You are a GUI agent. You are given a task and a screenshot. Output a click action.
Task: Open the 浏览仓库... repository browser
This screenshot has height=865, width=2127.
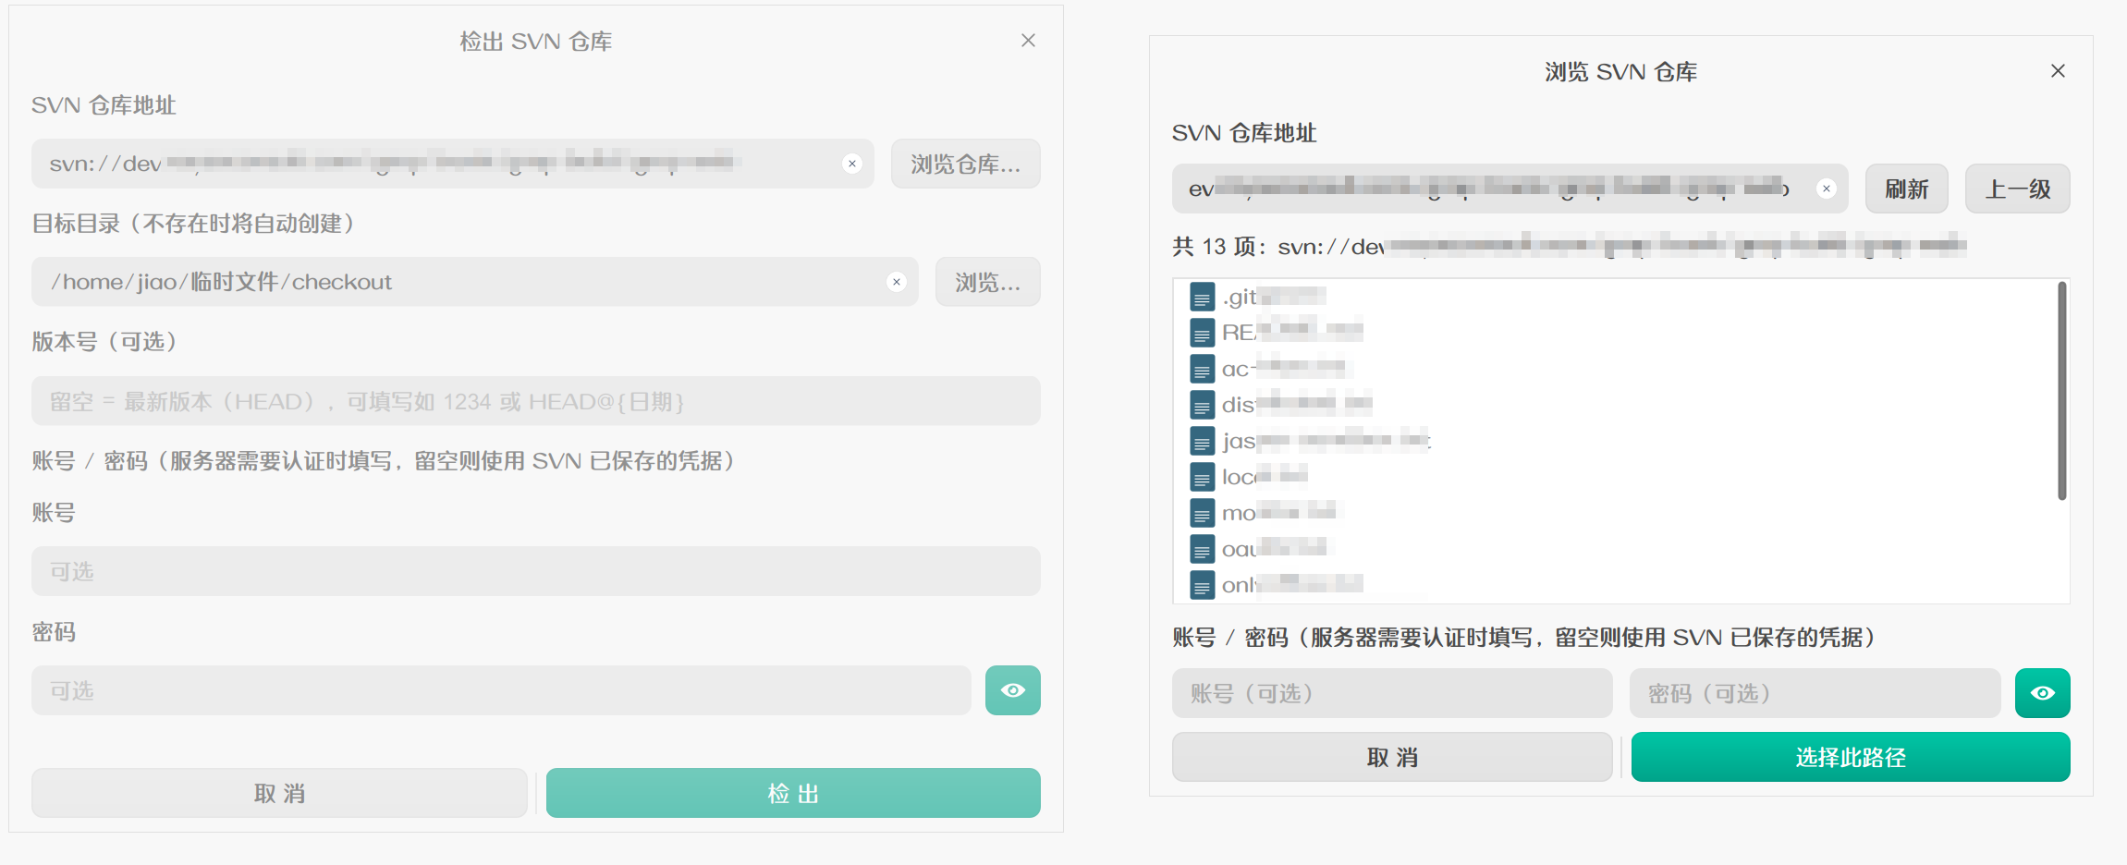(966, 164)
